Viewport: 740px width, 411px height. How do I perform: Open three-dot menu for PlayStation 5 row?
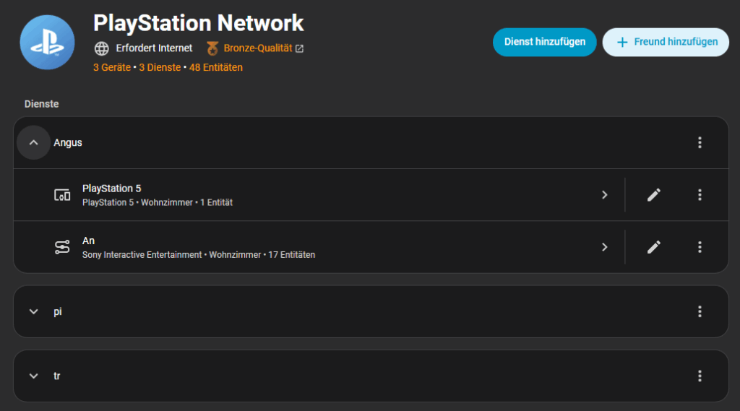(x=700, y=195)
